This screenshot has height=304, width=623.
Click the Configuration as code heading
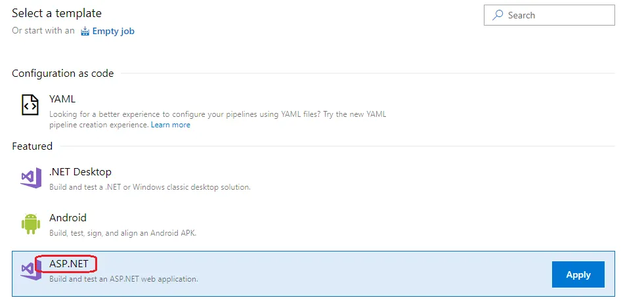point(62,74)
